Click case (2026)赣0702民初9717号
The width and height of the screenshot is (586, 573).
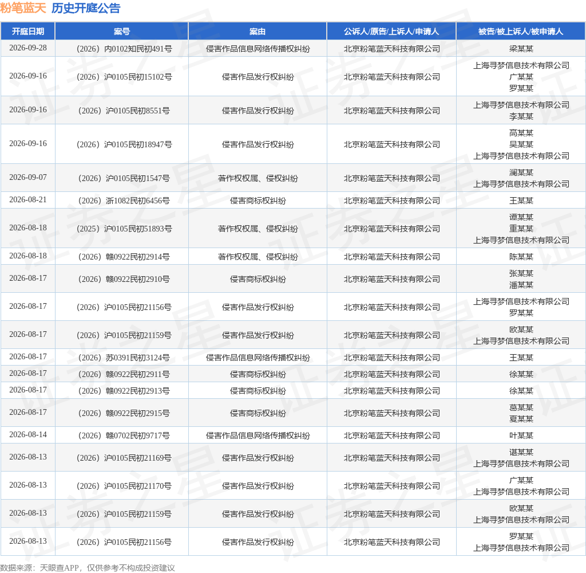(x=124, y=435)
